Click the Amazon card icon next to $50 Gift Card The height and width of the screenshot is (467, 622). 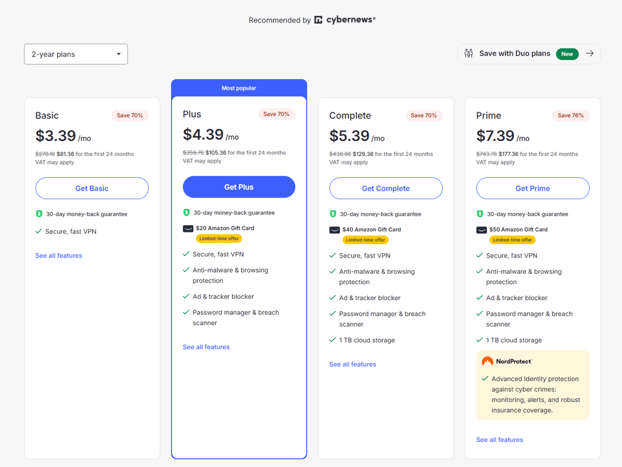[482, 230]
